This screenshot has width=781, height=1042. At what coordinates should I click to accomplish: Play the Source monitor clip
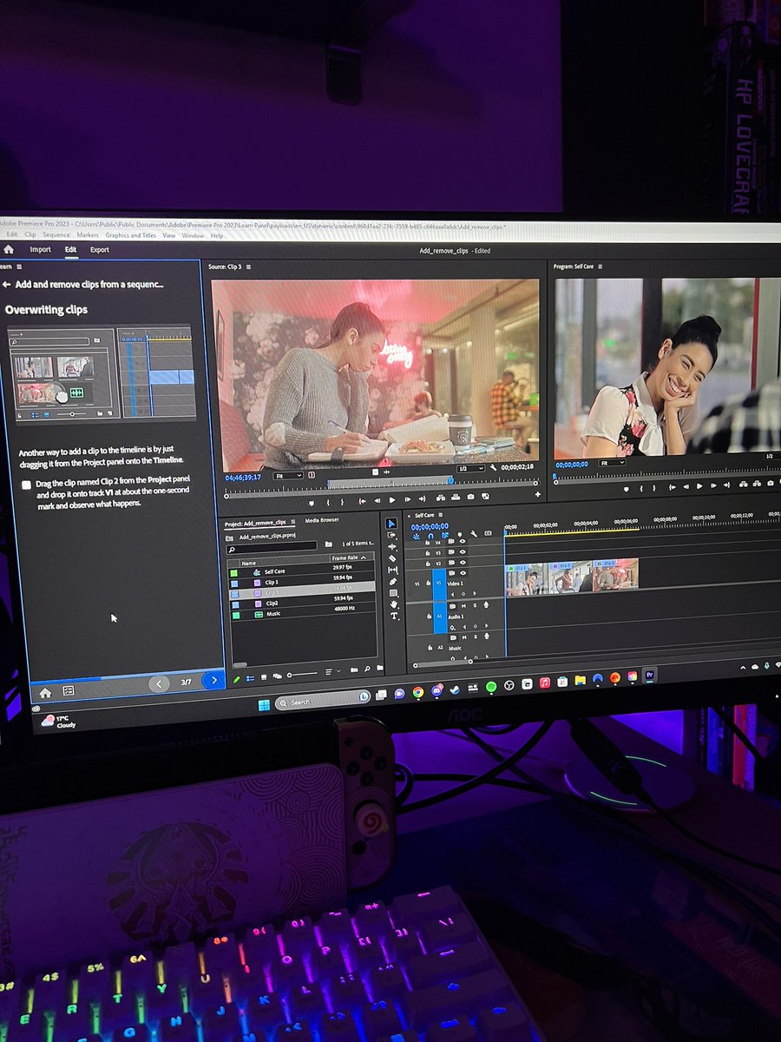[x=392, y=500]
